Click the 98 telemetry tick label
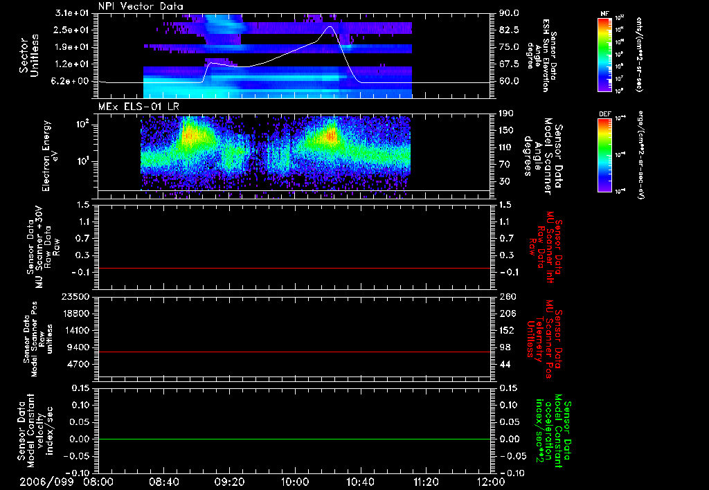709x490 pixels. [505, 347]
